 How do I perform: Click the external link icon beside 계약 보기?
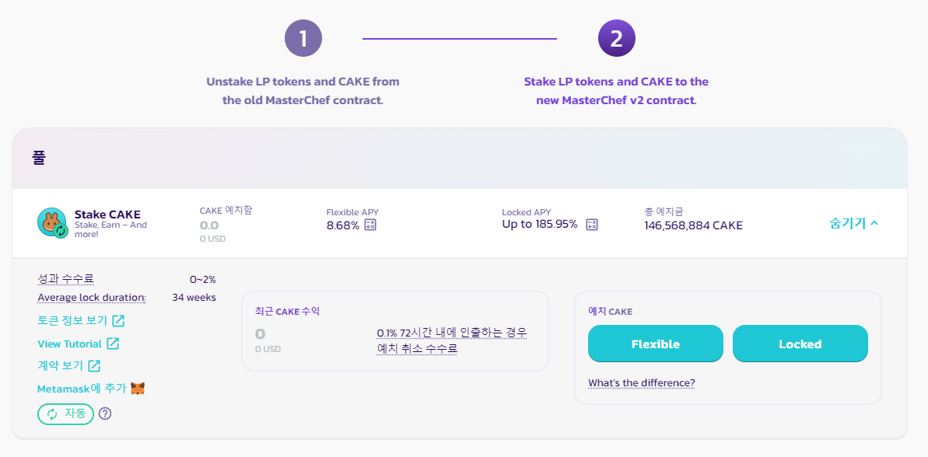click(x=94, y=366)
